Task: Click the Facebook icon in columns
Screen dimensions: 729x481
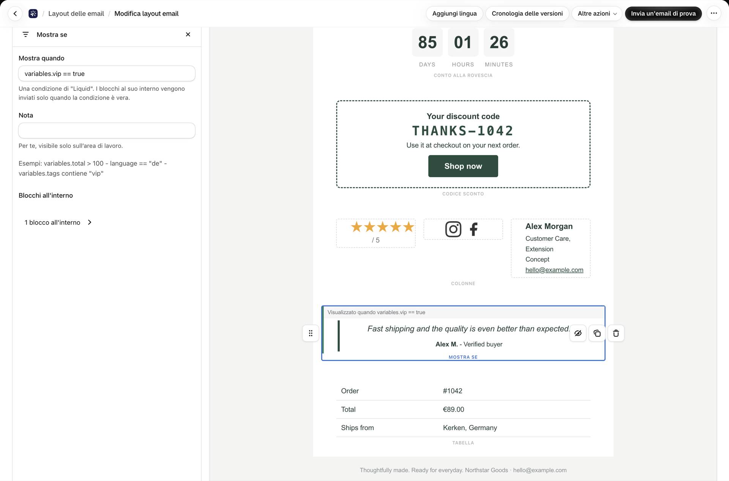Action: point(473,229)
